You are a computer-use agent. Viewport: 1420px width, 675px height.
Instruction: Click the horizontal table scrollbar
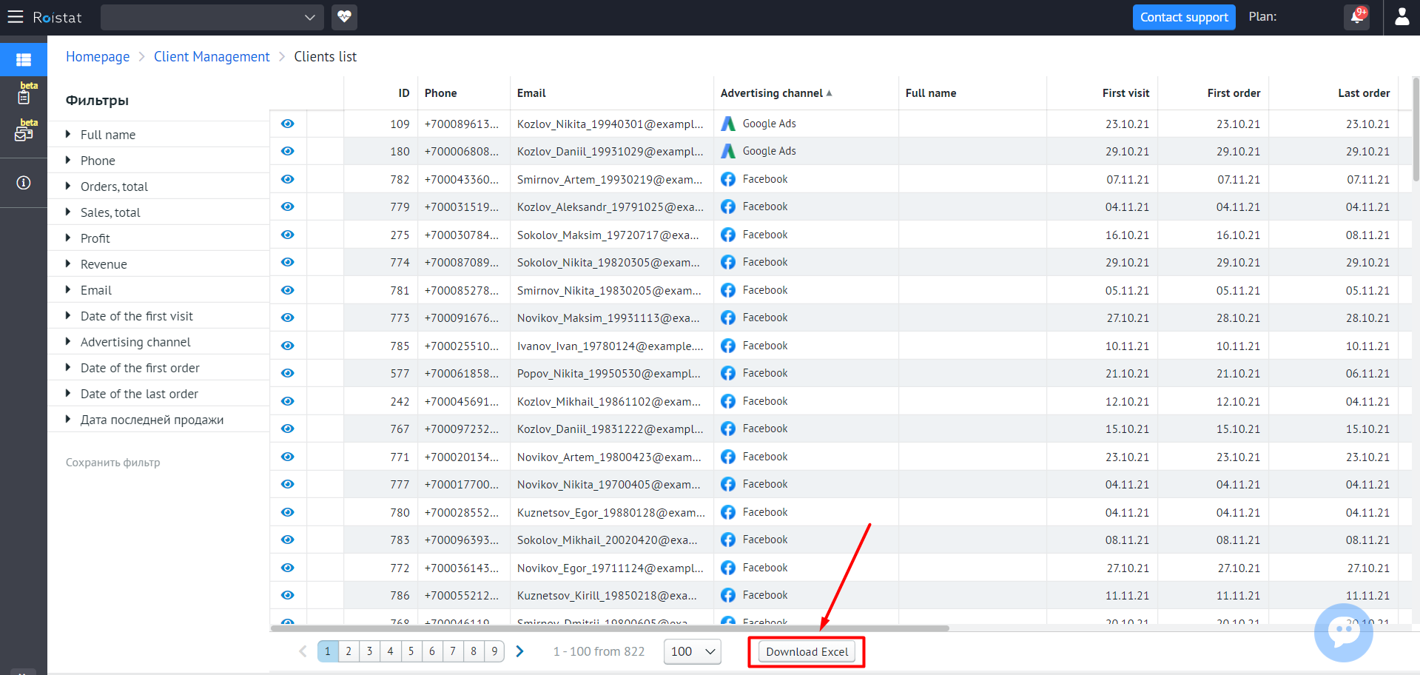610,628
